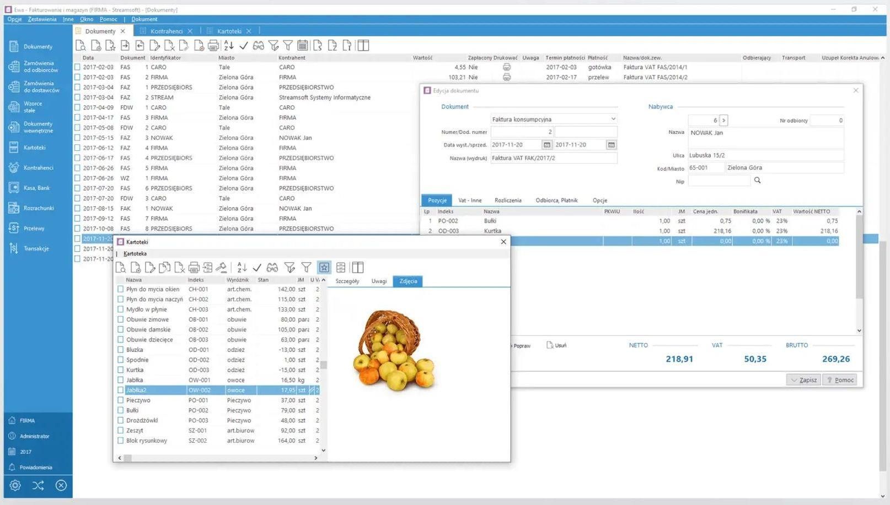Open calendar picker for issue date
Image resolution: width=890 pixels, height=505 pixels.
(546, 145)
